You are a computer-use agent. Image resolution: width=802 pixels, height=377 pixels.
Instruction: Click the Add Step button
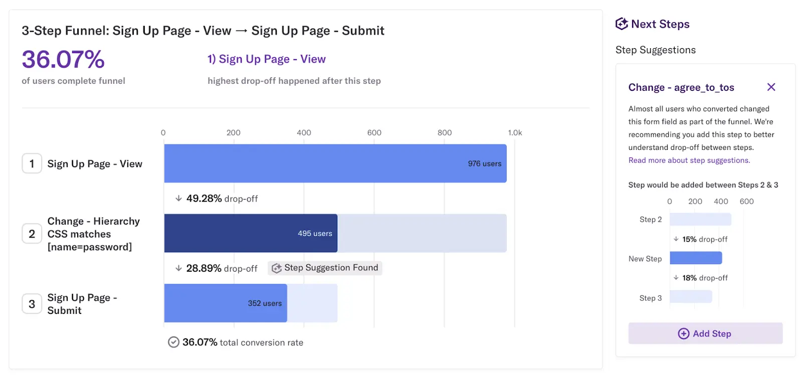705,333
